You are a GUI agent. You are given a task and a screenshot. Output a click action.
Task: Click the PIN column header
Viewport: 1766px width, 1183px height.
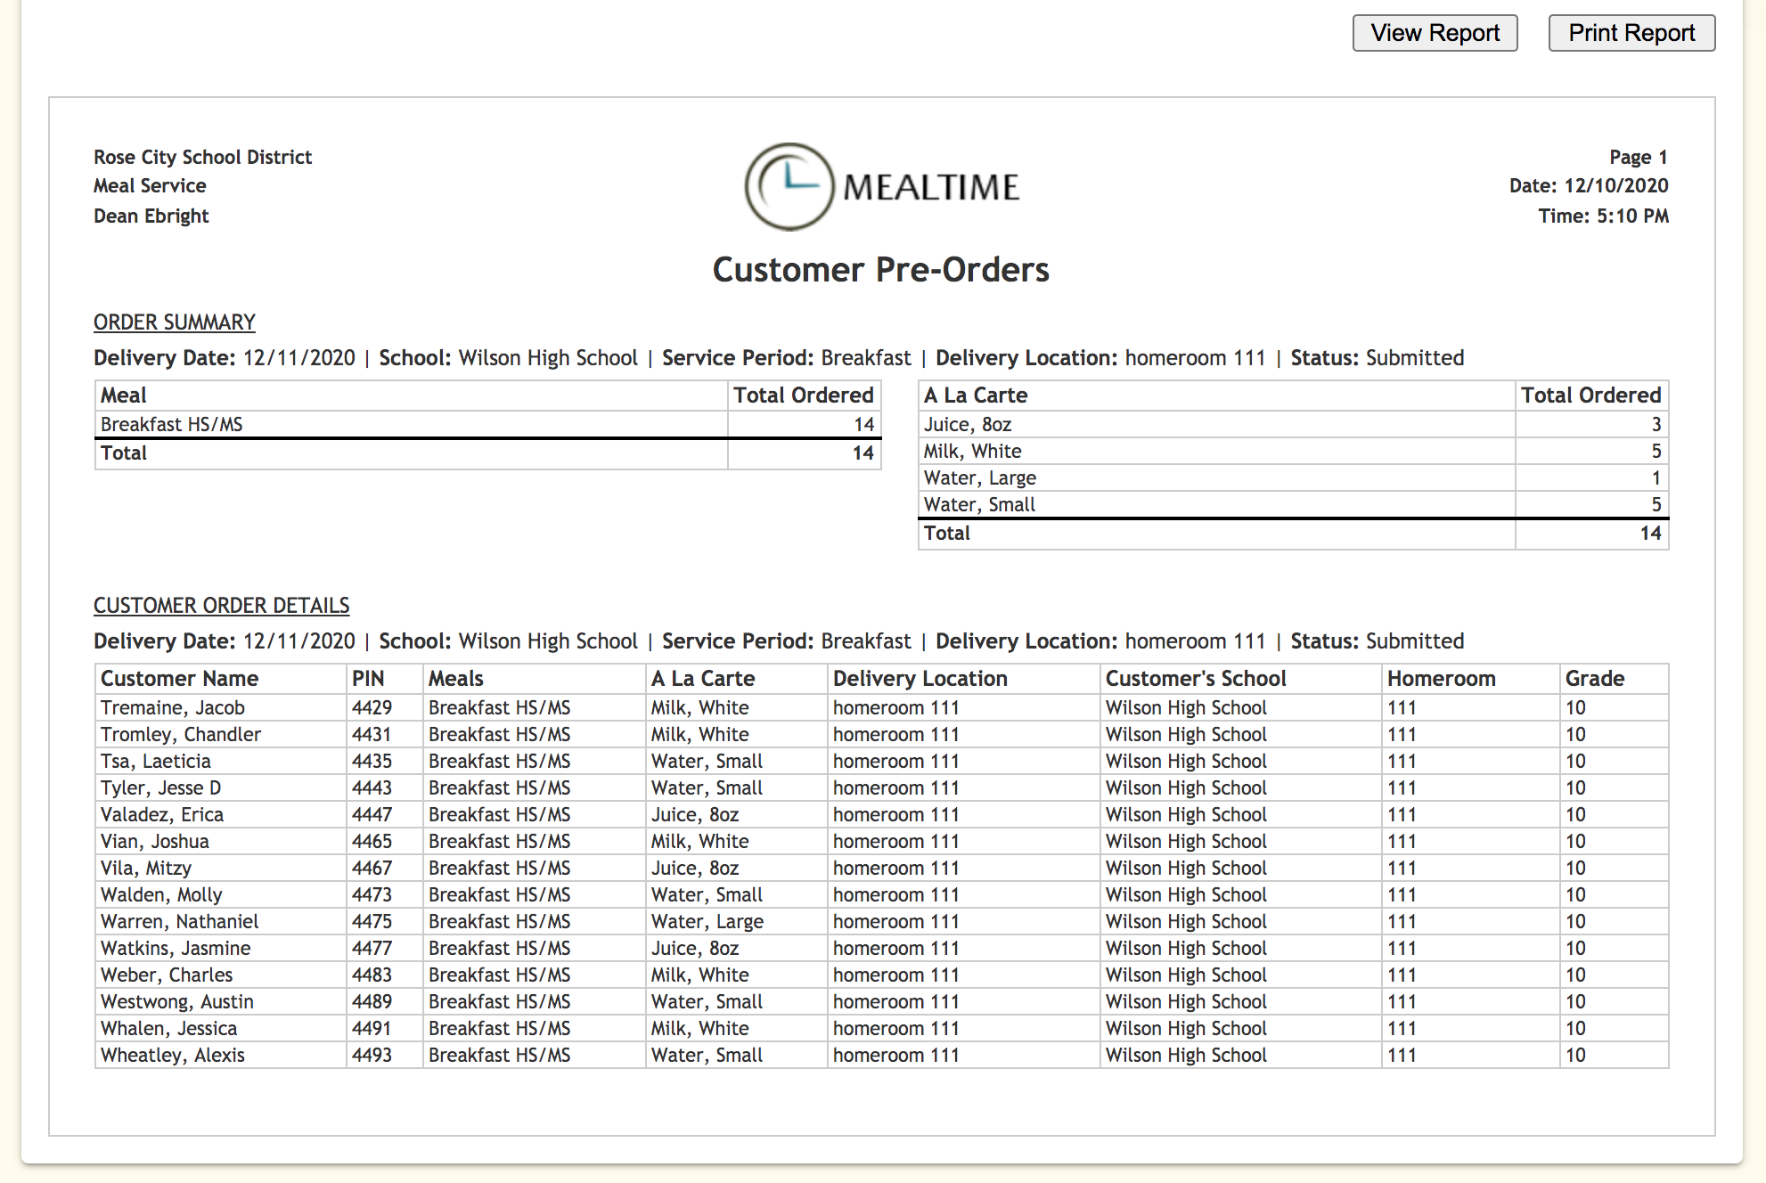point(368,679)
